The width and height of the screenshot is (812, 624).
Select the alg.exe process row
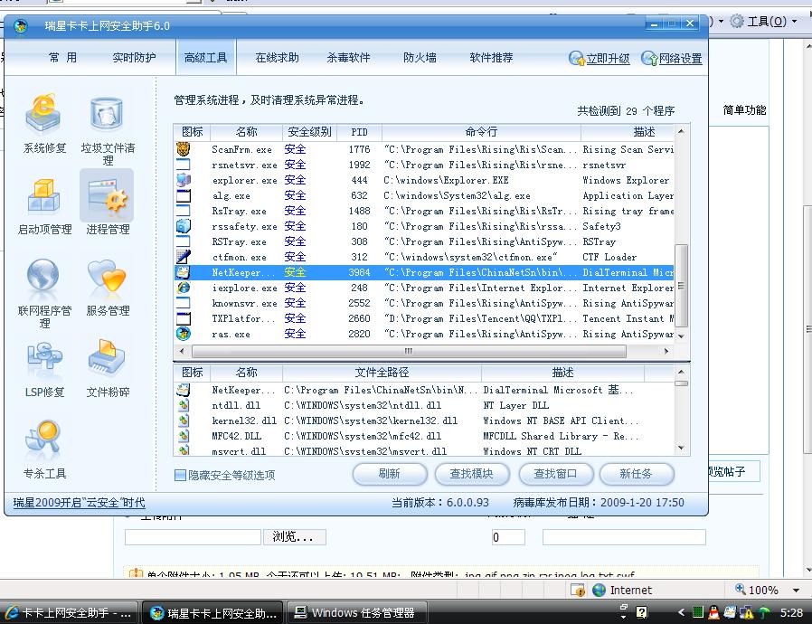(424, 195)
